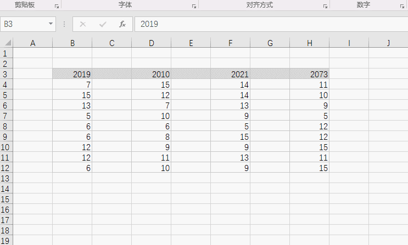Click the formula bar options dots handle
The height and width of the screenshot is (245, 408).
(64, 24)
